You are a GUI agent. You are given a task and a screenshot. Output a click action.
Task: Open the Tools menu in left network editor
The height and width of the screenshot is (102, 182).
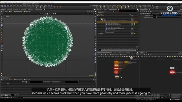click(x=109, y=56)
